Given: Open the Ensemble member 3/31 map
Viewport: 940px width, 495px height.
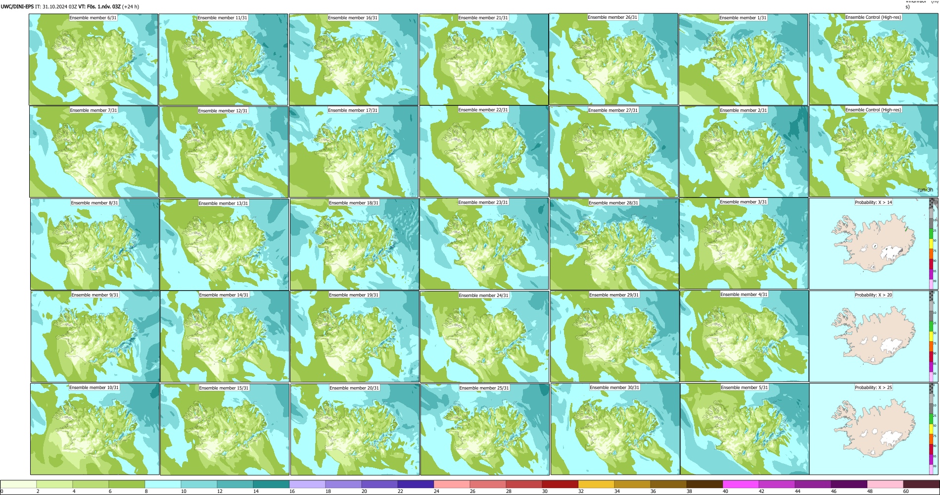Looking at the screenshot, I should [744, 244].
